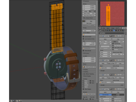Click the Solidify modifier cube icon
The height and width of the screenshot is (102, 136).
click(x=103, y=36)
